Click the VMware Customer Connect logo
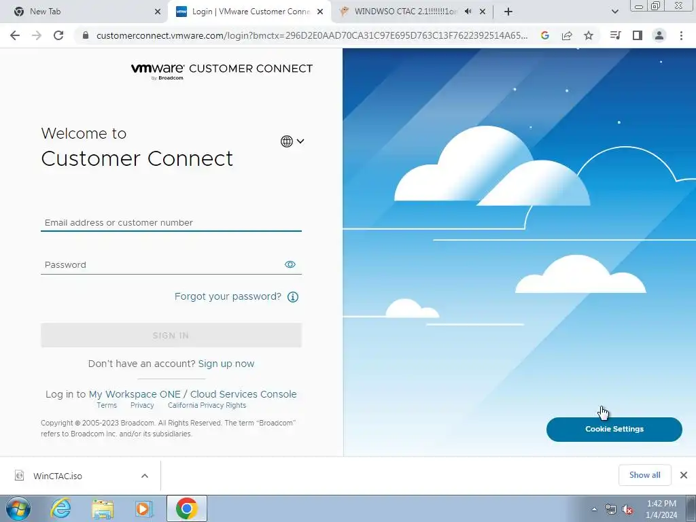This screenshot has height=522, width=696. [222, 71]
